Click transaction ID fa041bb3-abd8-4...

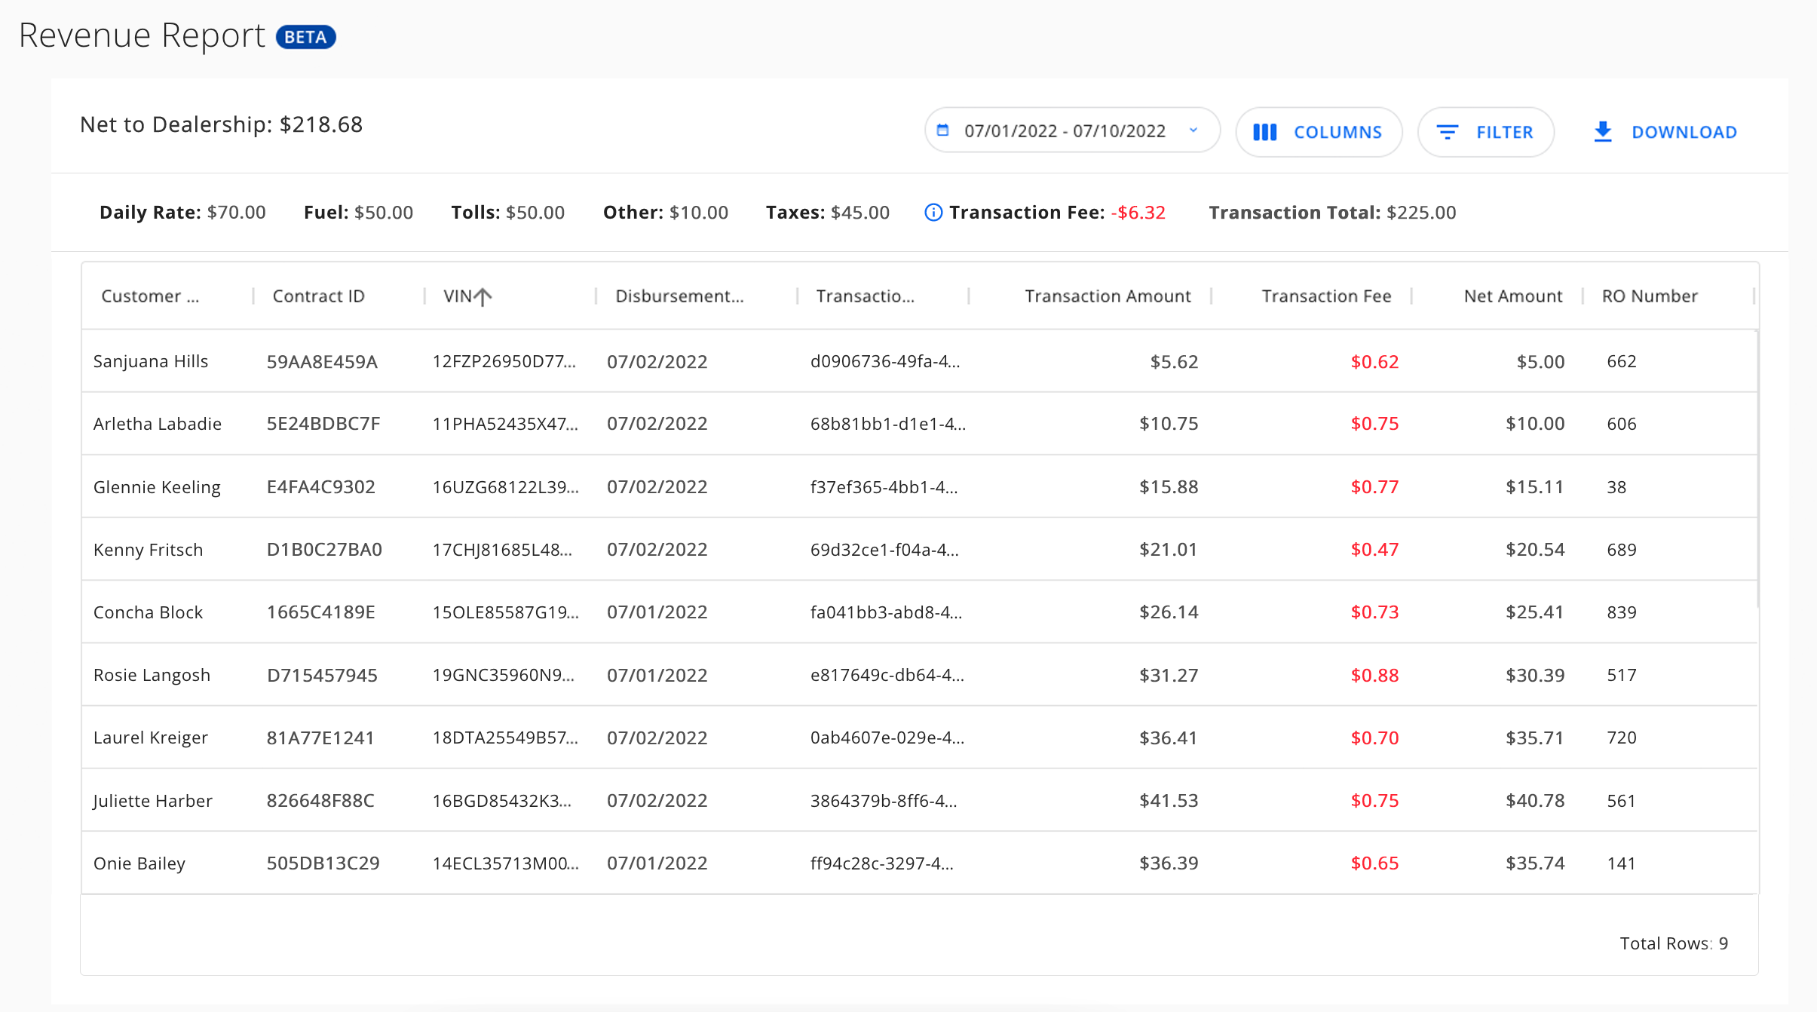tap(887, 612)
